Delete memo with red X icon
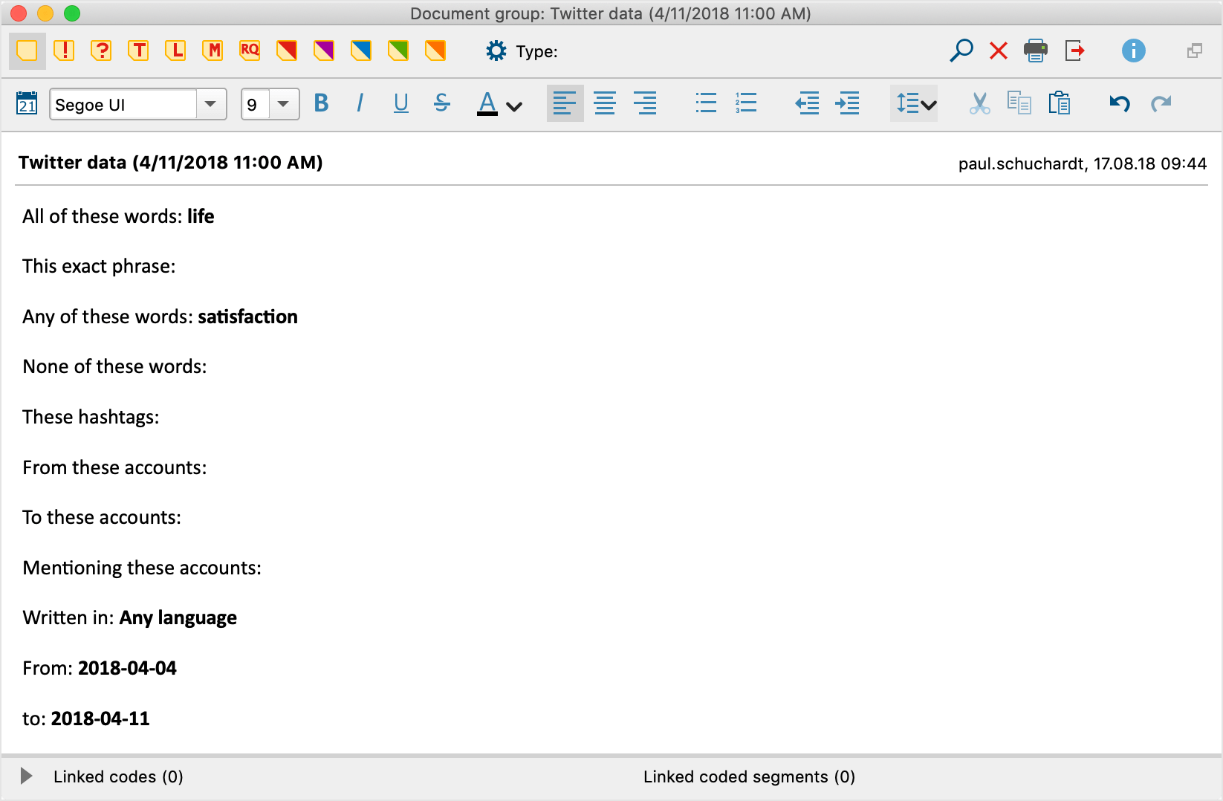Image resolution: width=1223 pixels, height=801 pixels. tap(999, 51)
